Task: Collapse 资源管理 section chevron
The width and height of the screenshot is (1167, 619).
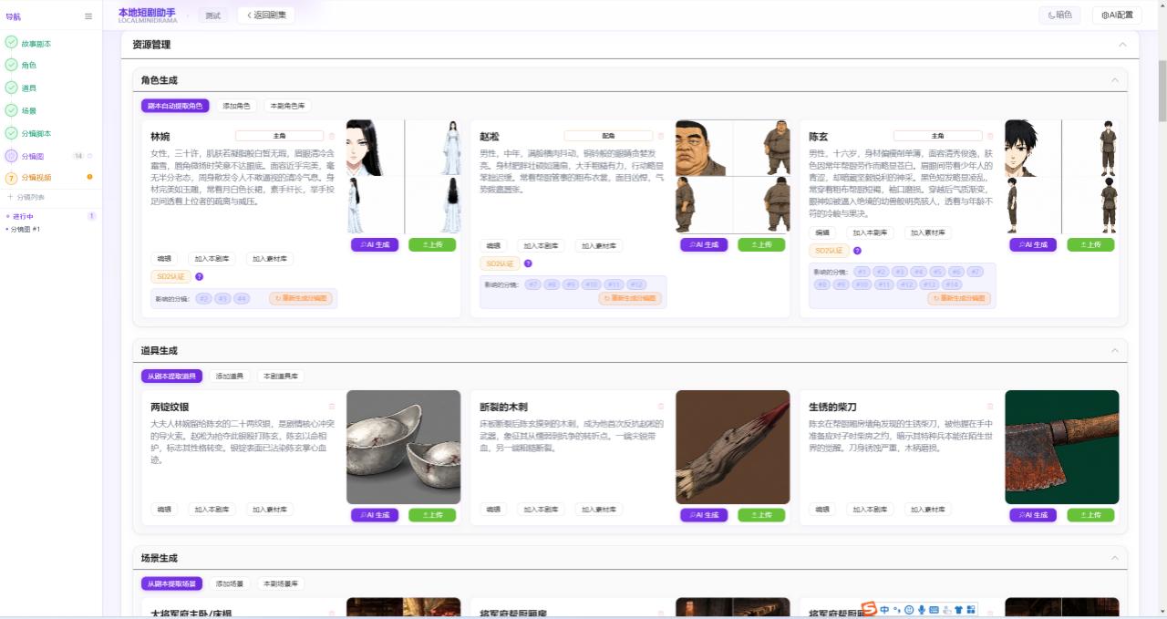Action: 1122,44
